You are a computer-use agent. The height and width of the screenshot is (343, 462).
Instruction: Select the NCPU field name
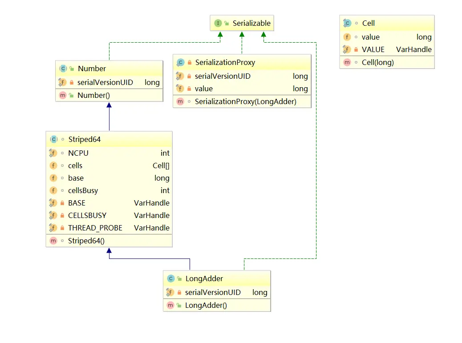pyautogui.click(x=78, y=153)
